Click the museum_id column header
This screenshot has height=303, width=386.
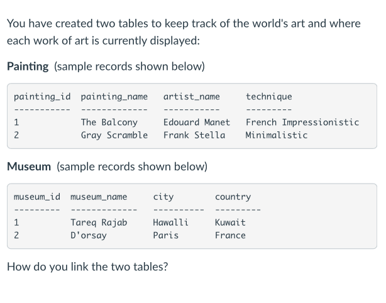[37, 197]
